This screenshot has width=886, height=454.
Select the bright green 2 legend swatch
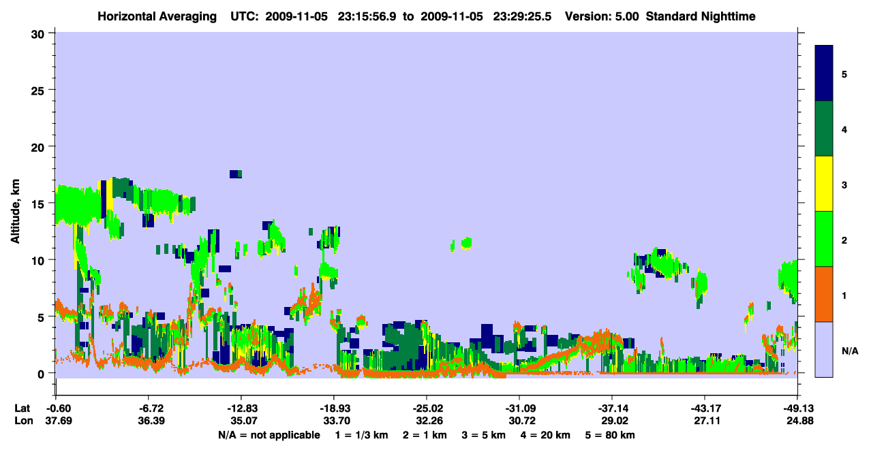(x=824, y=239)
